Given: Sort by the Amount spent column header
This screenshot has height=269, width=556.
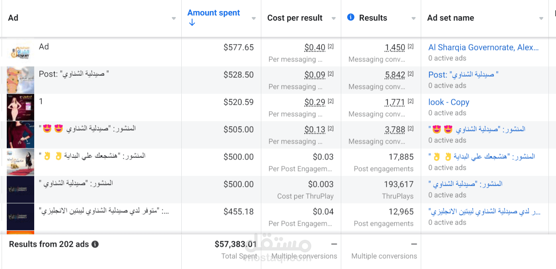Looking at the screenshot, I should (x=214, y=13).
